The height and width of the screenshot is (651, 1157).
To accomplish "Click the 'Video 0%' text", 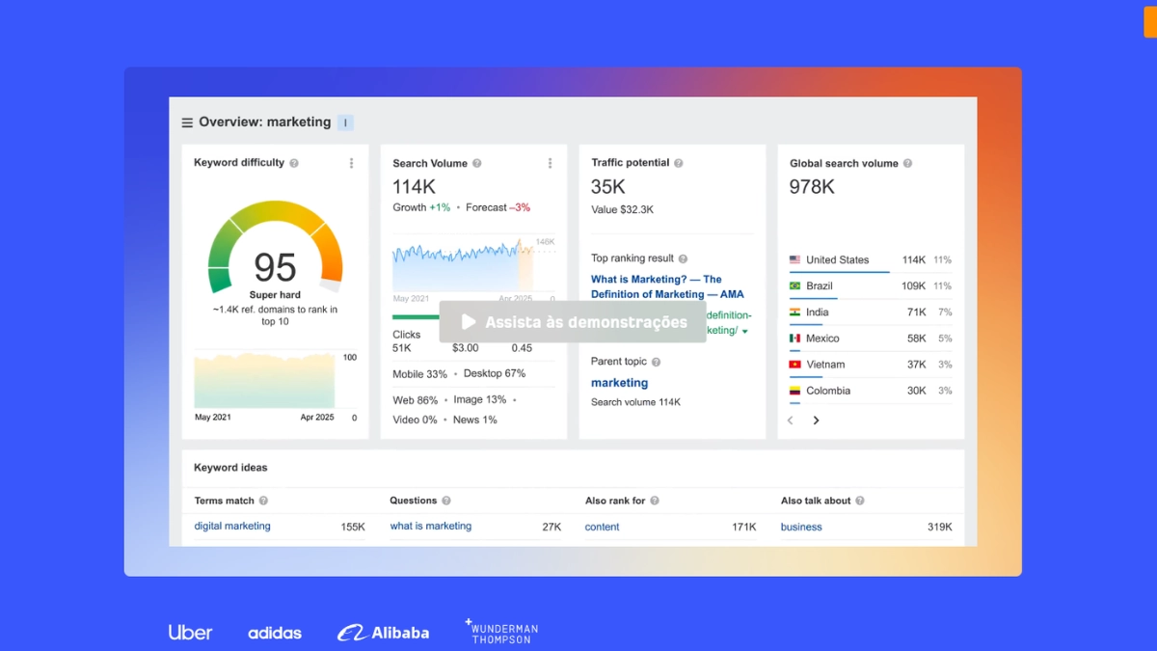I will point(415,420).
